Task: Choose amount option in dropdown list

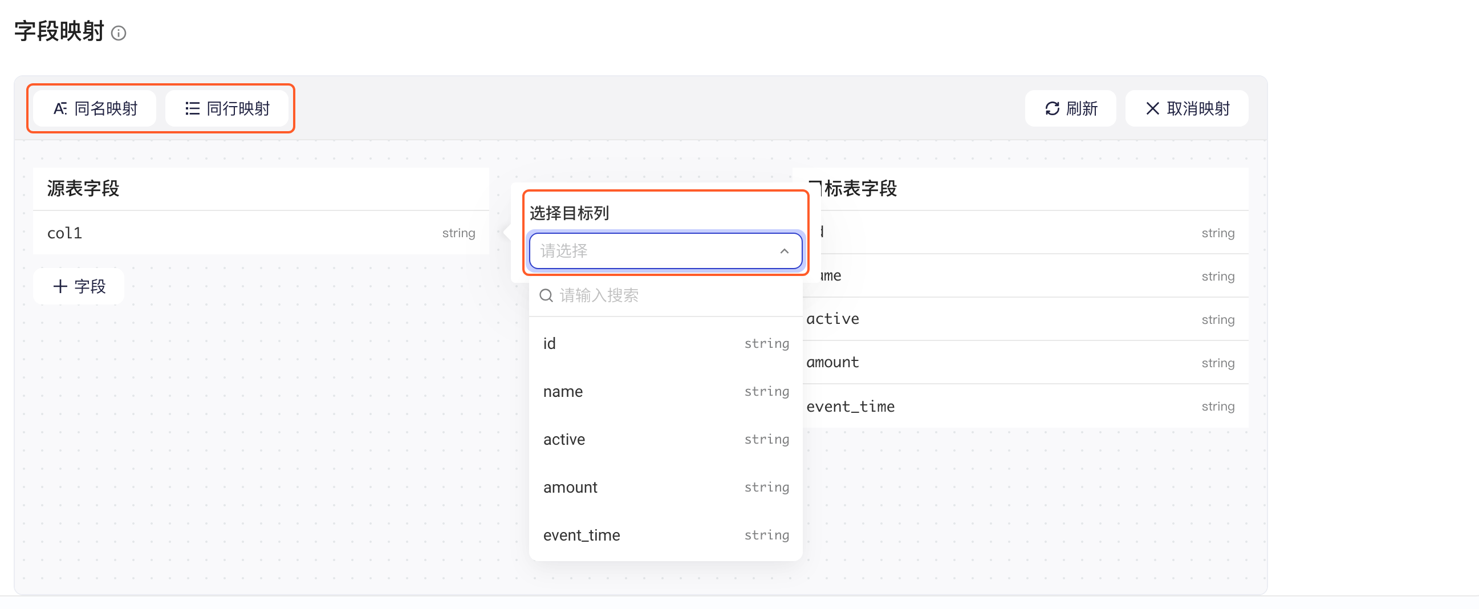Action: [665, 488]
